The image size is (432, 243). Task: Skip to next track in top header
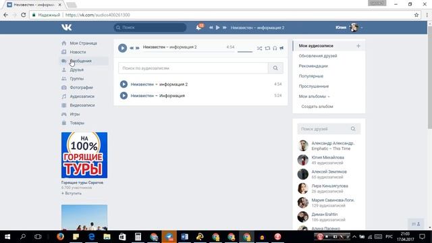pos(225,28)
